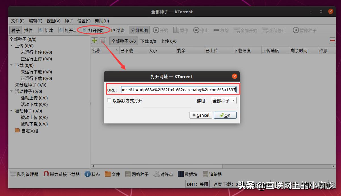Switch to the 插件 tab
The width and height of the screenshot is (341, 196).
coord(29,30)
